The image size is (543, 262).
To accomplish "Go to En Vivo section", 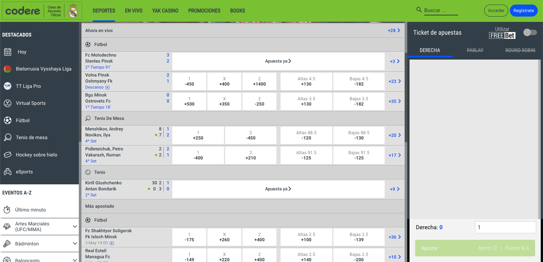I will pos(134,11).
